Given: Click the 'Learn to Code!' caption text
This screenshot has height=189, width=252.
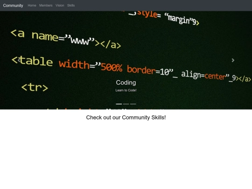Looking at the screenshot, I should tap(126, 91).
